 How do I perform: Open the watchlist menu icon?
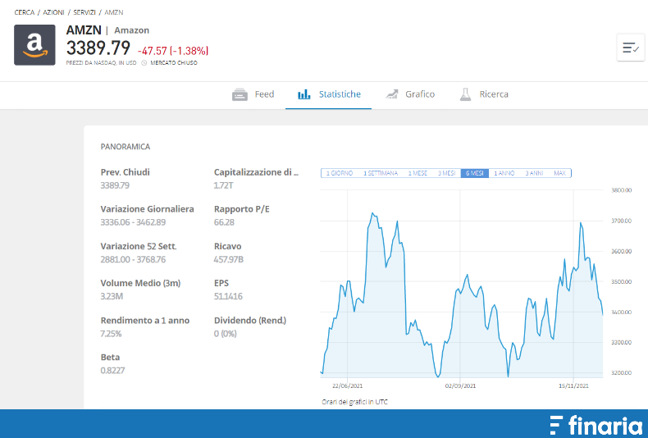pyautogui.click(x=631, y=48)
